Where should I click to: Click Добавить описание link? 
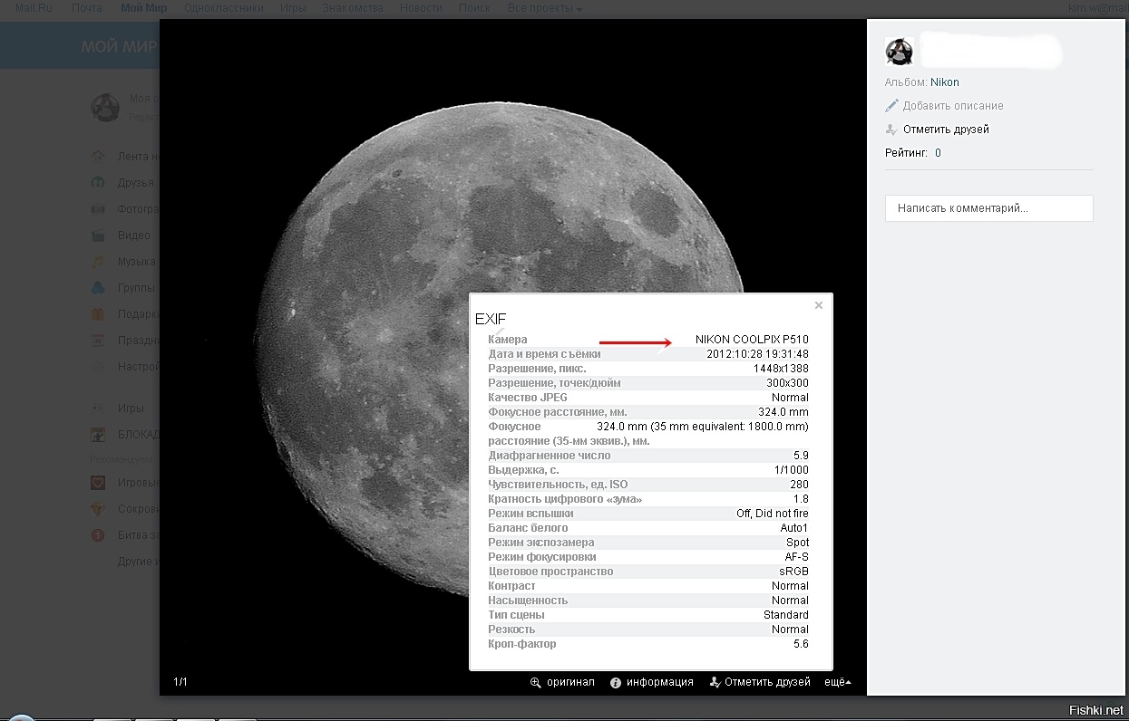953,106
